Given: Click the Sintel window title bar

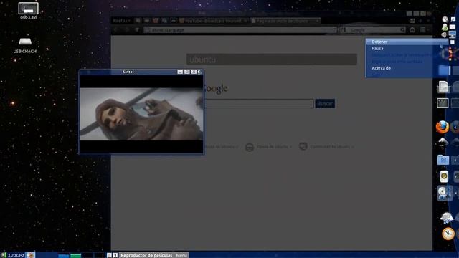Looking at the screenshot, I should tap(128, 72).
